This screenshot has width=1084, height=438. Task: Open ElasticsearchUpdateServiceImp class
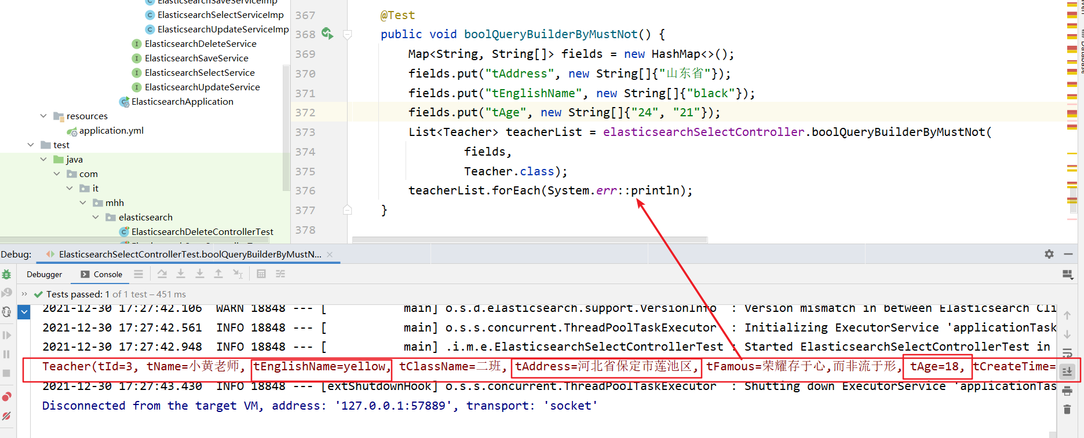click(x=223, y=29)
